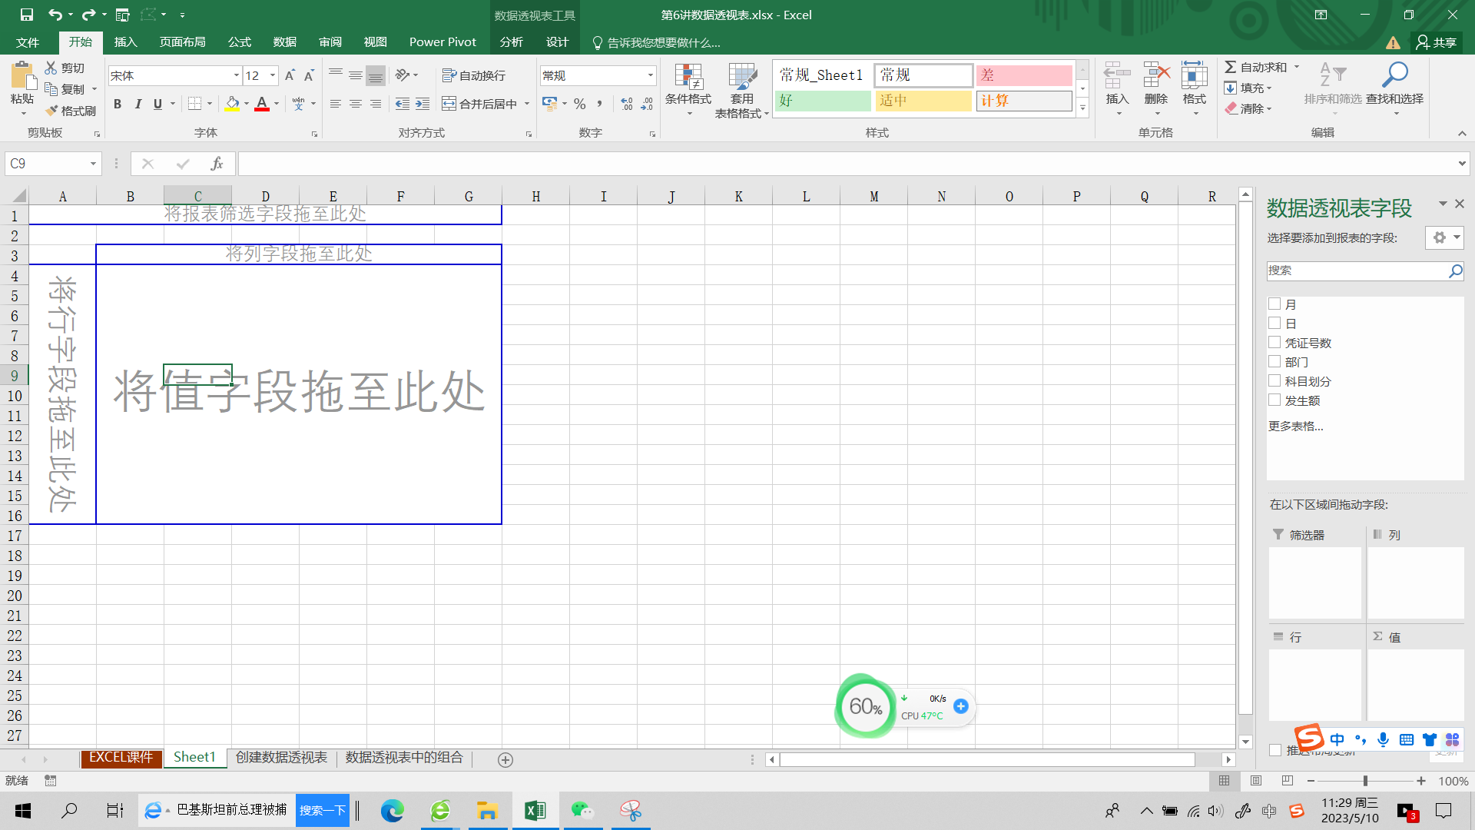The height and width of the screenshot is (830, 1475).
Task: Toggle the 日 field checkbox
Action: tap(1274, 322)
